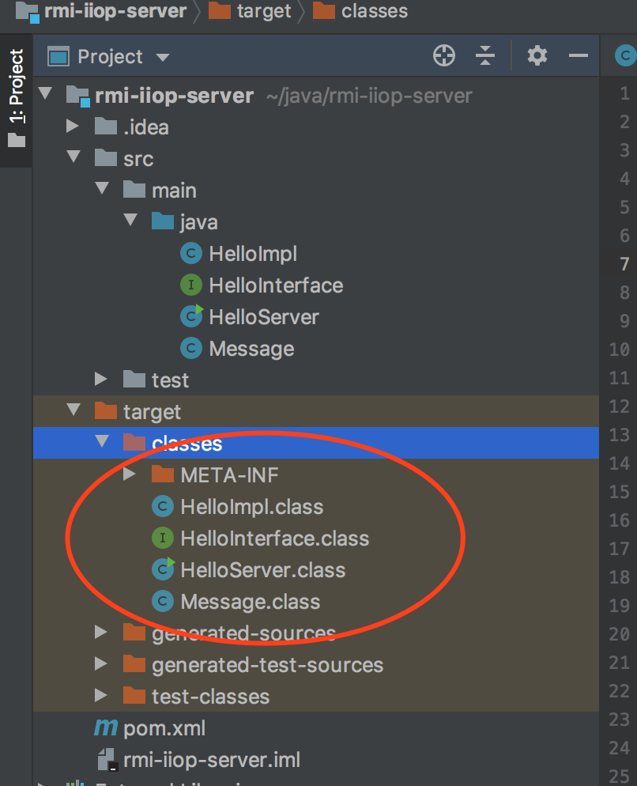The height and width of the screenshot is (786, 637).
Task: Select HelloInterface.class file
Action: (275, 538)
